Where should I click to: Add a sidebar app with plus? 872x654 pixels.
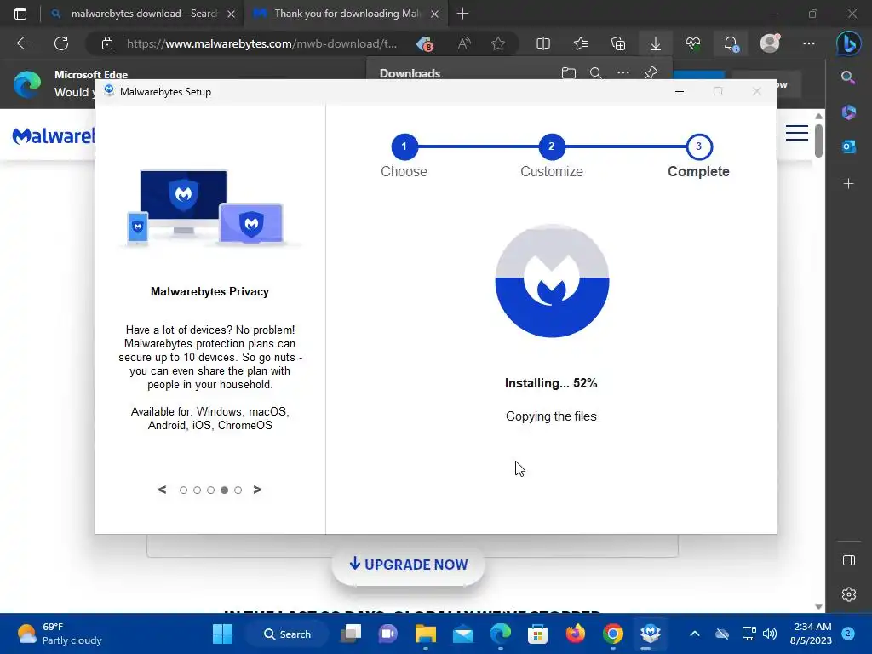tap(849, 184)
